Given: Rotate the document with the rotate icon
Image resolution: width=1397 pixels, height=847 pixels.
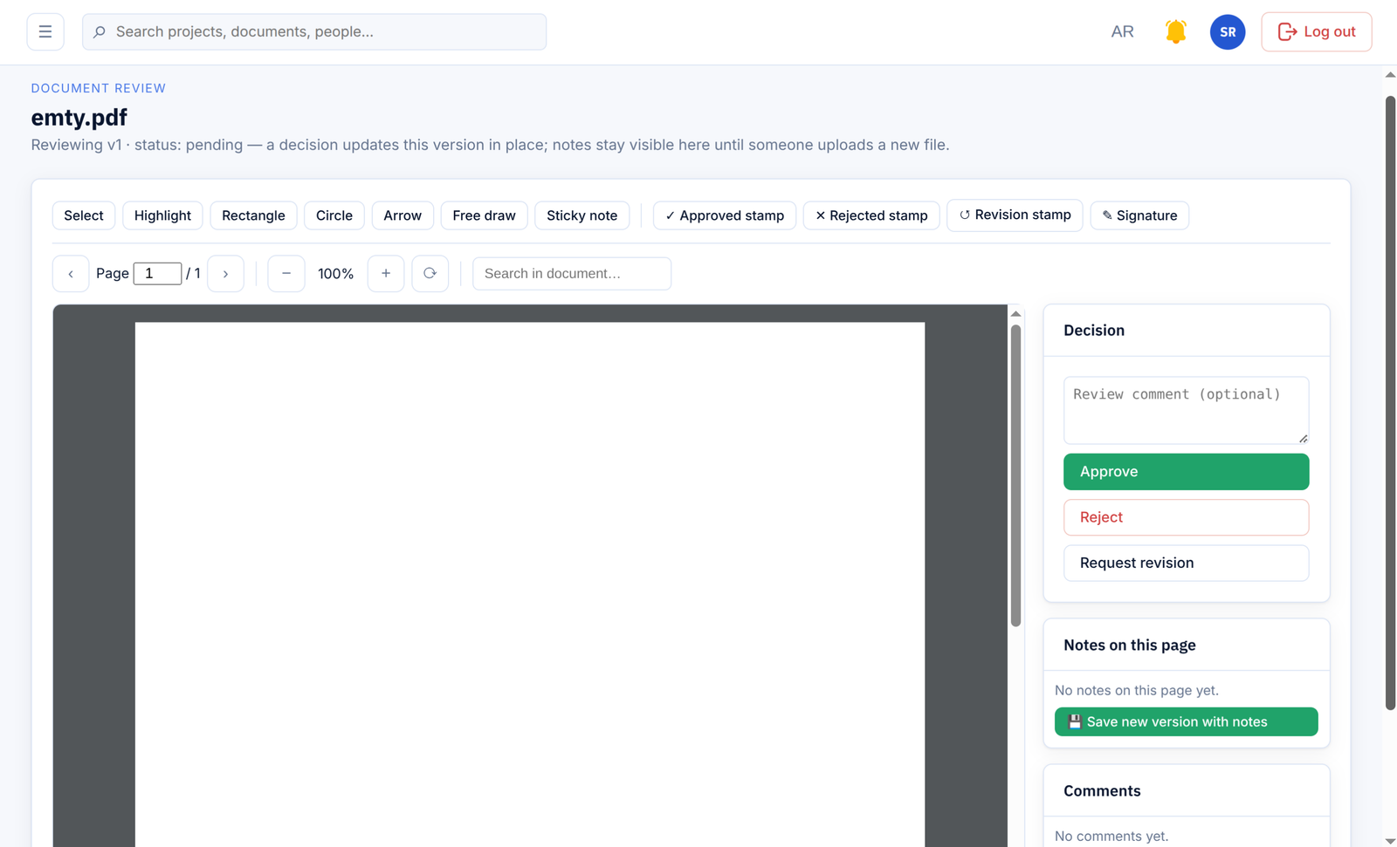Looking at the screenshot, I should coord(430,274).
